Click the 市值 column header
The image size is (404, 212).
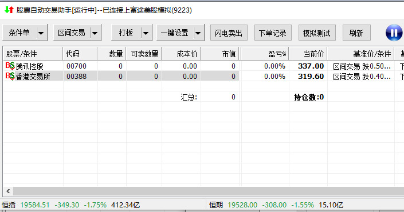[x=220, y=54]
